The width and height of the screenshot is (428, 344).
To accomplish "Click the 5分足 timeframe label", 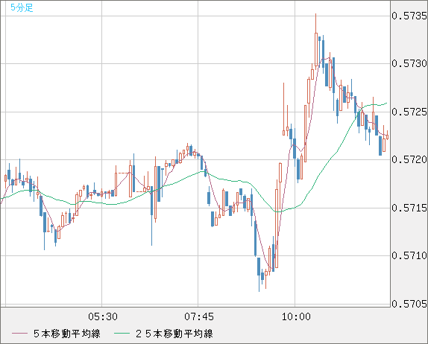I will point(22,7).
